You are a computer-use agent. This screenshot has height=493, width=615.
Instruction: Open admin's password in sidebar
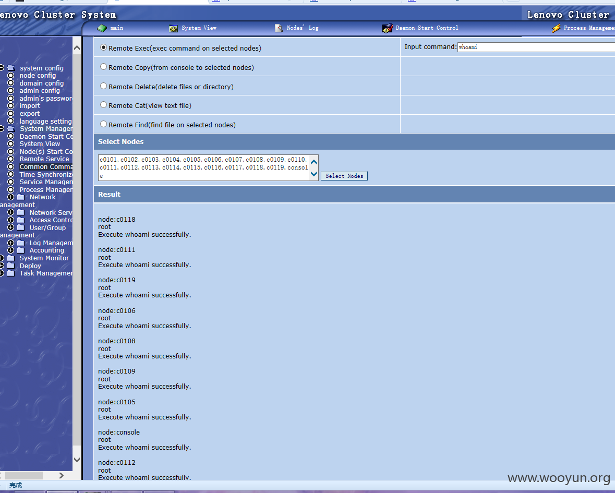pos(46,99)
